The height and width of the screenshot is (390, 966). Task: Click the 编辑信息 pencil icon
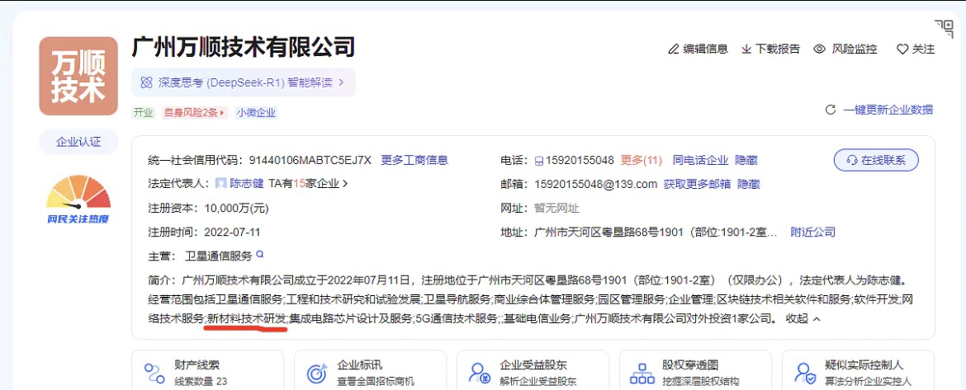click(x=674, y=49)
